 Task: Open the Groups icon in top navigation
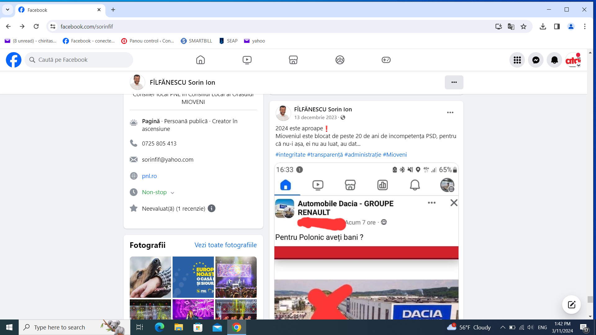point(340,60)
